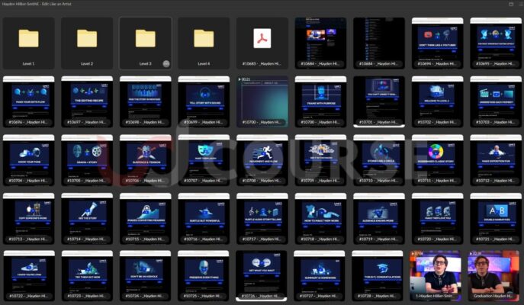Open the #10716 Subtle But Powerful video
This screenshot has height=305, width=524.
[203, 215]
